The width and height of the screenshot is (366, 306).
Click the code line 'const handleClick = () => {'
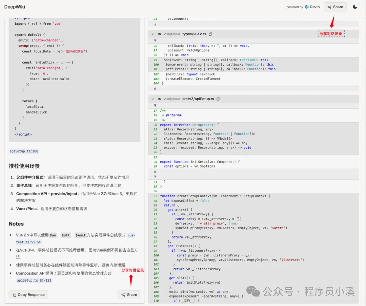point(48,62)
